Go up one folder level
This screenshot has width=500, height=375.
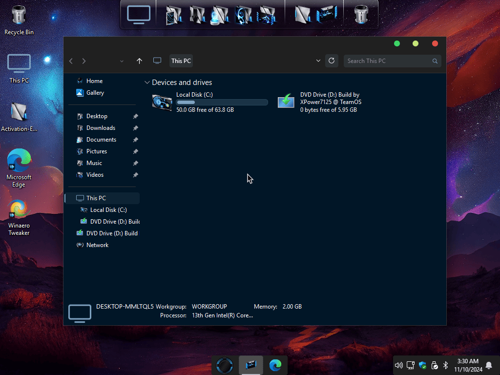(x=139, y=61)
